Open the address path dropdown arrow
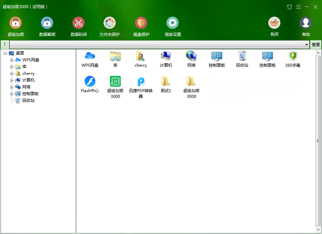This screenshot has height=234, width=322. (306, 44)
